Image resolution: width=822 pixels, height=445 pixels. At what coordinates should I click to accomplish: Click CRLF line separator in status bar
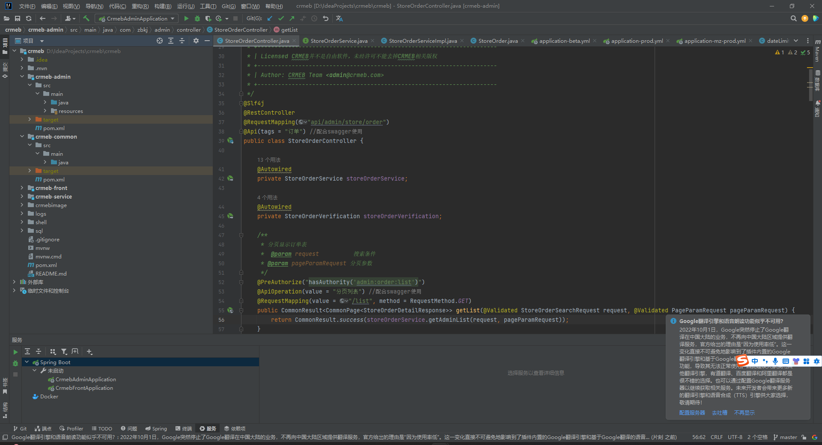pos(717,437)
